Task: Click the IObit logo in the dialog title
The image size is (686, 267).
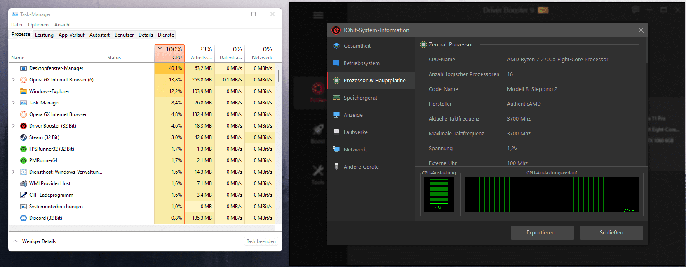Action: pos(336,30)
